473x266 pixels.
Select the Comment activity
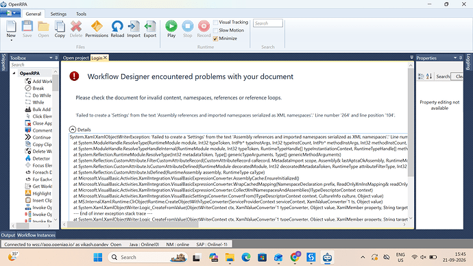click(x=38, y=130)
